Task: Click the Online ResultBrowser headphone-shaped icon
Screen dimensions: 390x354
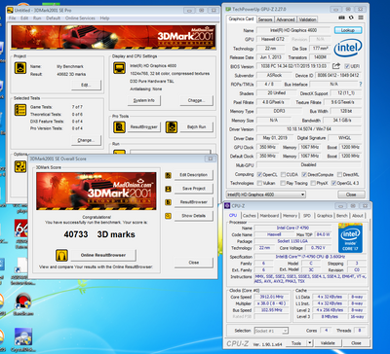Action: pos(61,255)
